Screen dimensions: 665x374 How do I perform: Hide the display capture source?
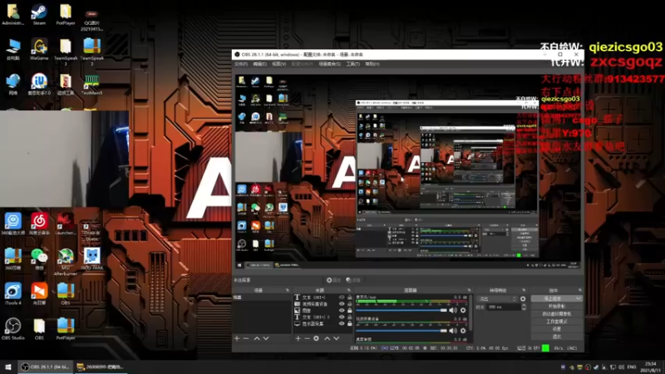click(342, 323)
